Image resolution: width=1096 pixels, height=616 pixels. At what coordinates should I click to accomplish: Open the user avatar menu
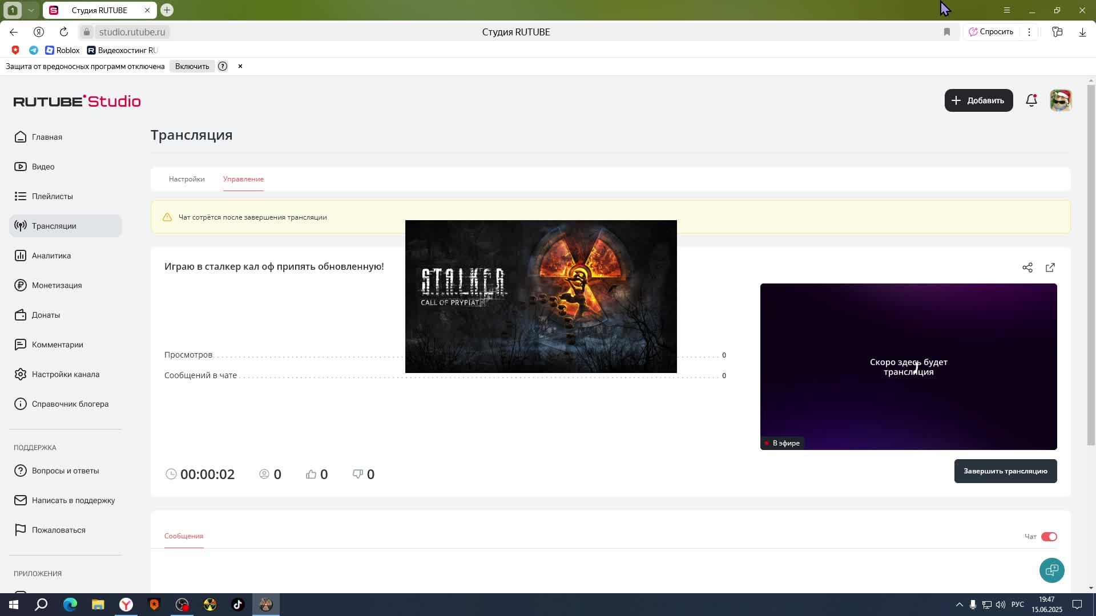pyautogui.click(x=1061, y=100)
